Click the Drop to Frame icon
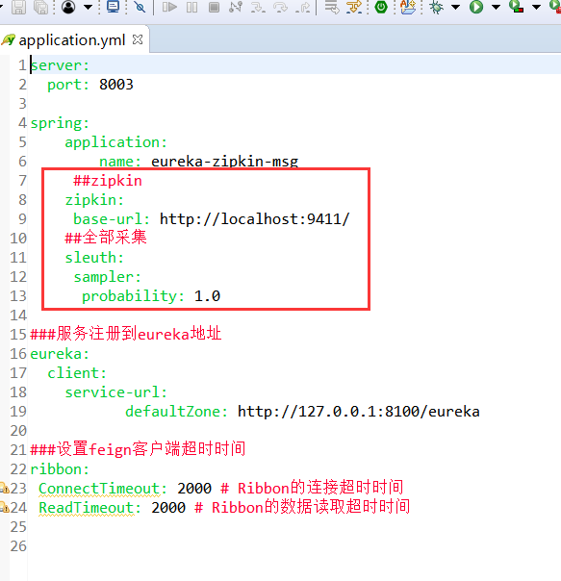The height and width of the screenshot is (581, 561). click(332, 7)
